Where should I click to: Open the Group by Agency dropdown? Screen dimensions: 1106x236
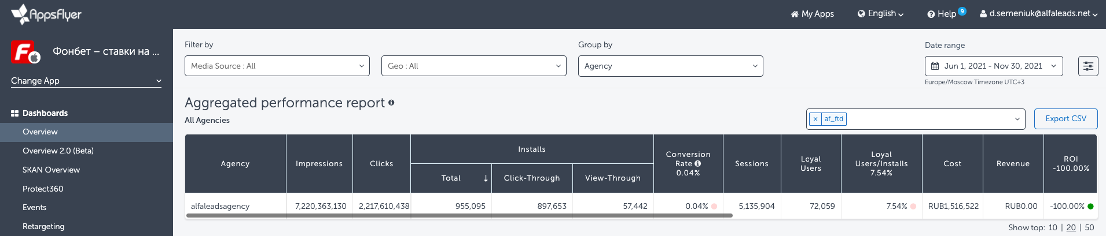671,66
